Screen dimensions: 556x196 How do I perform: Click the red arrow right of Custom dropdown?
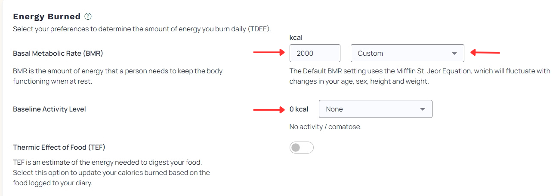click(x=485, y=53)
